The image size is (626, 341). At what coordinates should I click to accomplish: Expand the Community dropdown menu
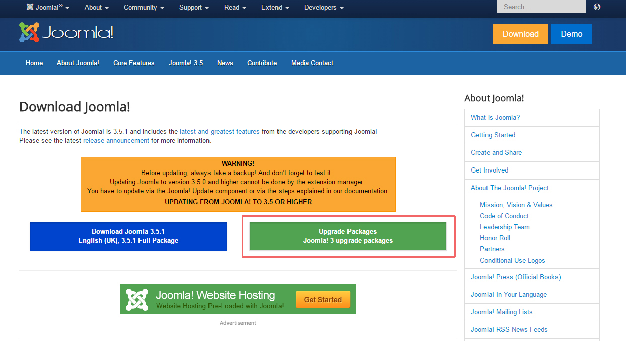tap(144, 7)
